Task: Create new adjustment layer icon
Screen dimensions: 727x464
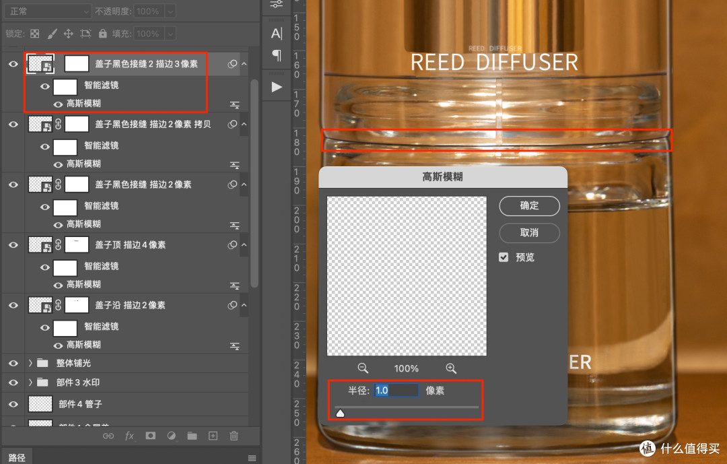Action: (172, 436)
